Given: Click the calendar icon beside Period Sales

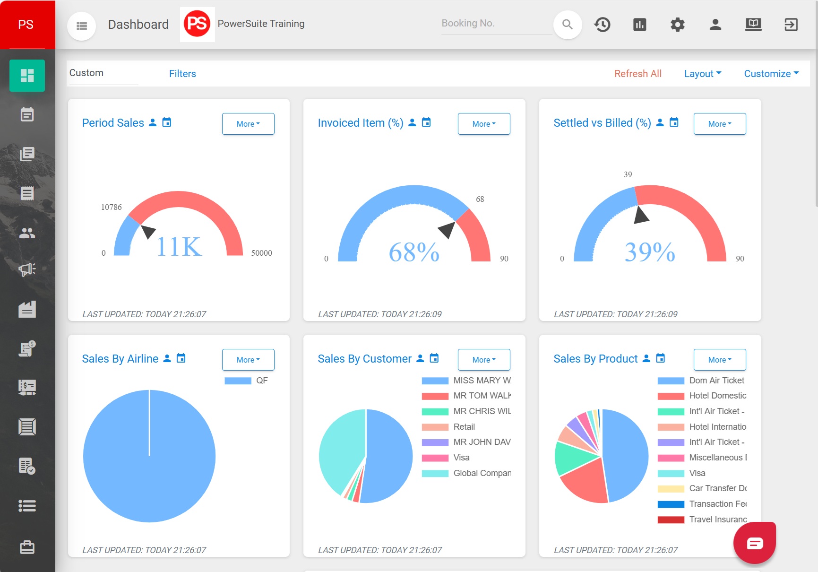Looking at the screenshot, I should [x=167, y=122].
